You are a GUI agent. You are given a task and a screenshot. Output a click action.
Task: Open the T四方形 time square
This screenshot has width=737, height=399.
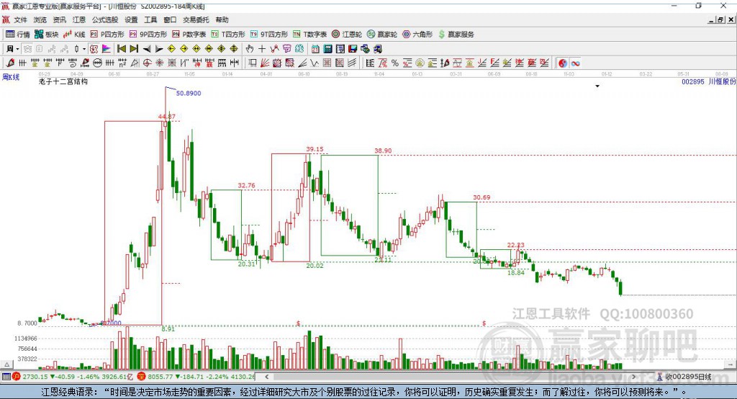click(x=228, y=35)
